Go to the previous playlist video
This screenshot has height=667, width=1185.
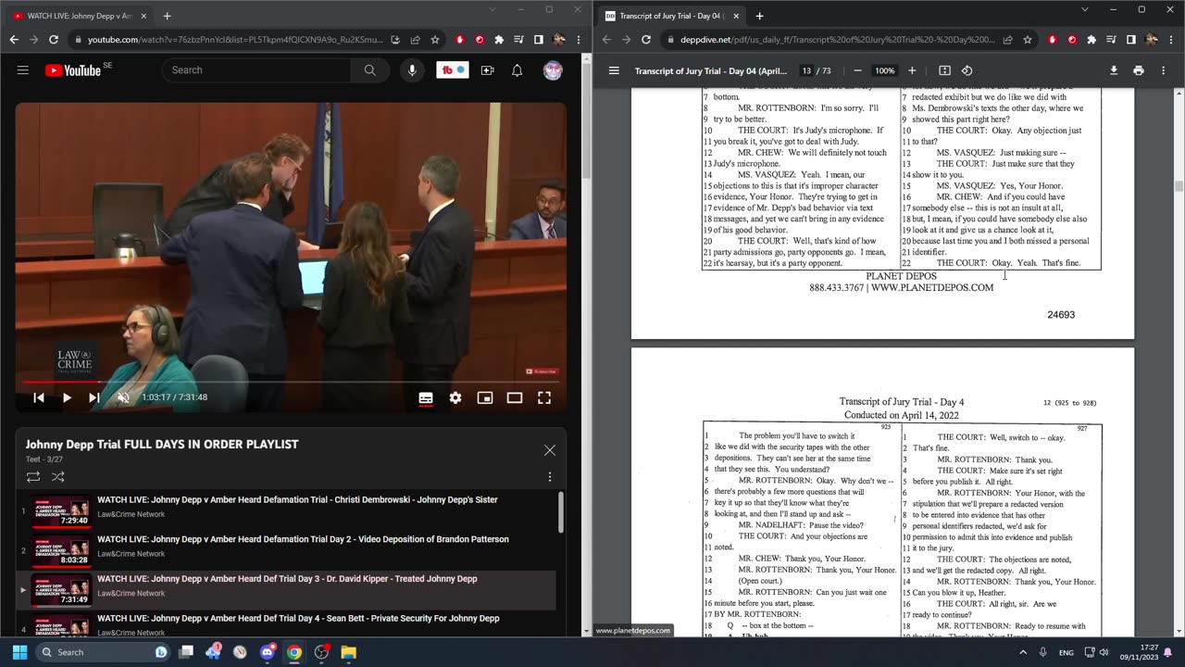tap(39, 397)
